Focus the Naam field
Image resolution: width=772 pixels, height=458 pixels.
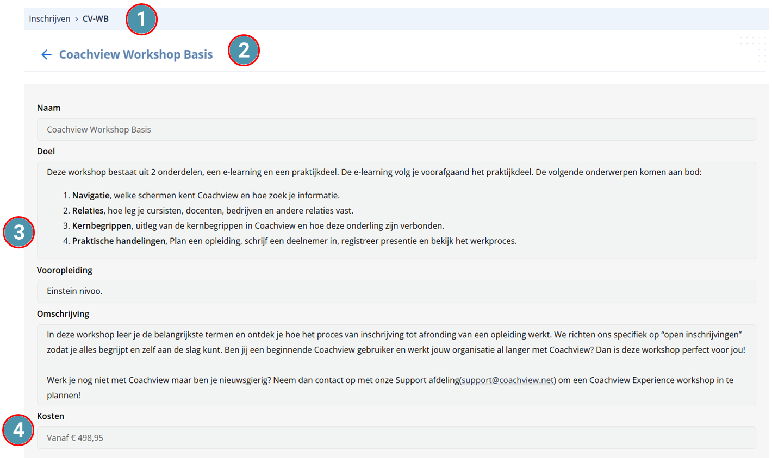coord(396,129)
